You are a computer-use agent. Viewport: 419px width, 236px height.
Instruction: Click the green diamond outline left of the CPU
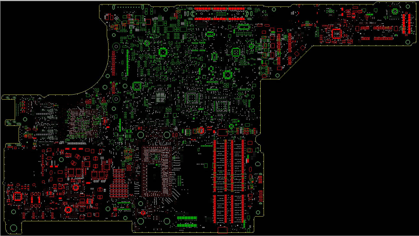coord(118,147)
